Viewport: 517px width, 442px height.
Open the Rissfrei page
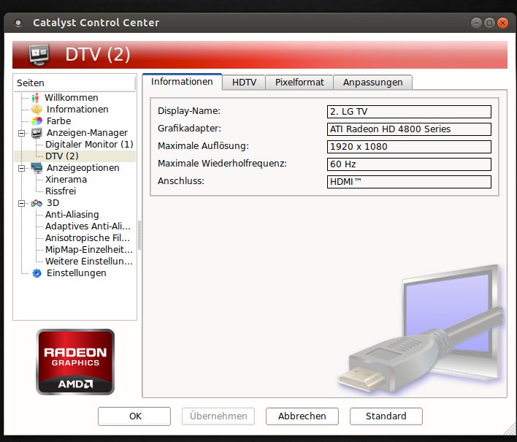[61, 191]
